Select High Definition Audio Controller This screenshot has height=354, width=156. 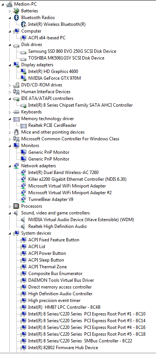[60, 294]
